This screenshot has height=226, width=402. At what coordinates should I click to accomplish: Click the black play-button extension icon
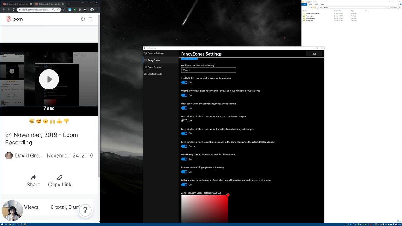click(x=85, y=10)
